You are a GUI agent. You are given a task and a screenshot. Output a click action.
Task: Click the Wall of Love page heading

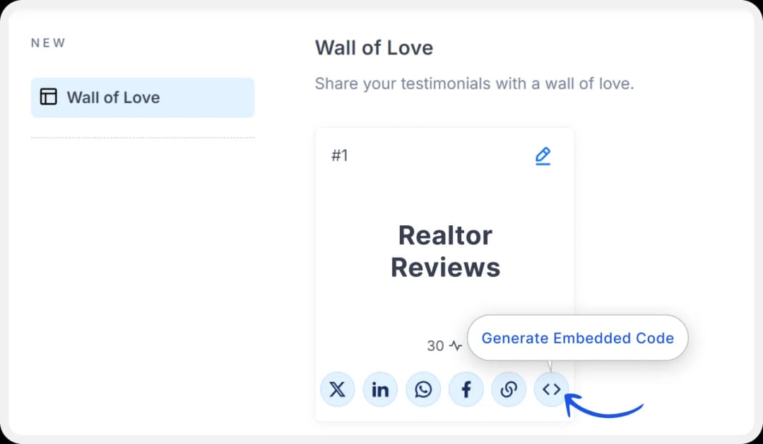click(374, 47)
